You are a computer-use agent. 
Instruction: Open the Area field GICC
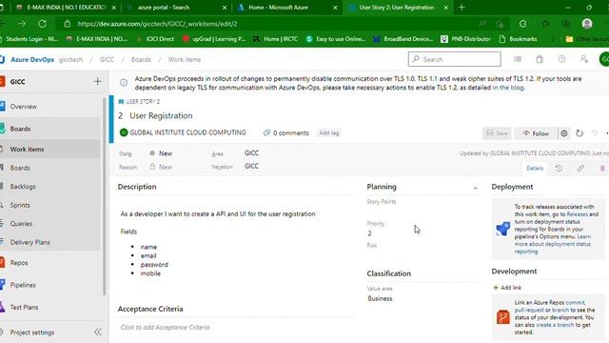click(251, 152)
